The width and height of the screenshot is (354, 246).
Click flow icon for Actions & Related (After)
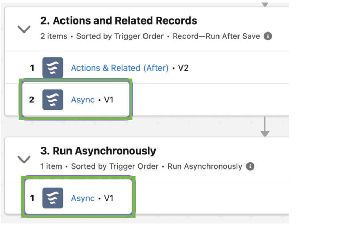pyautogui.click(x=53, y=67)
